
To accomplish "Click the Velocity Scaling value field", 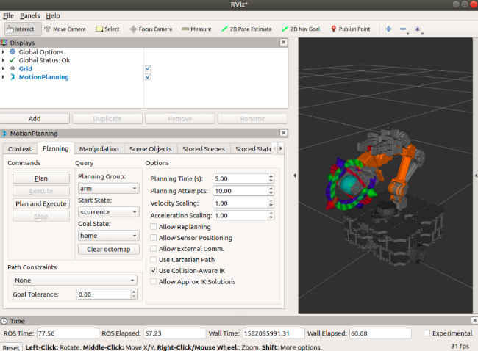I will 240,203.
